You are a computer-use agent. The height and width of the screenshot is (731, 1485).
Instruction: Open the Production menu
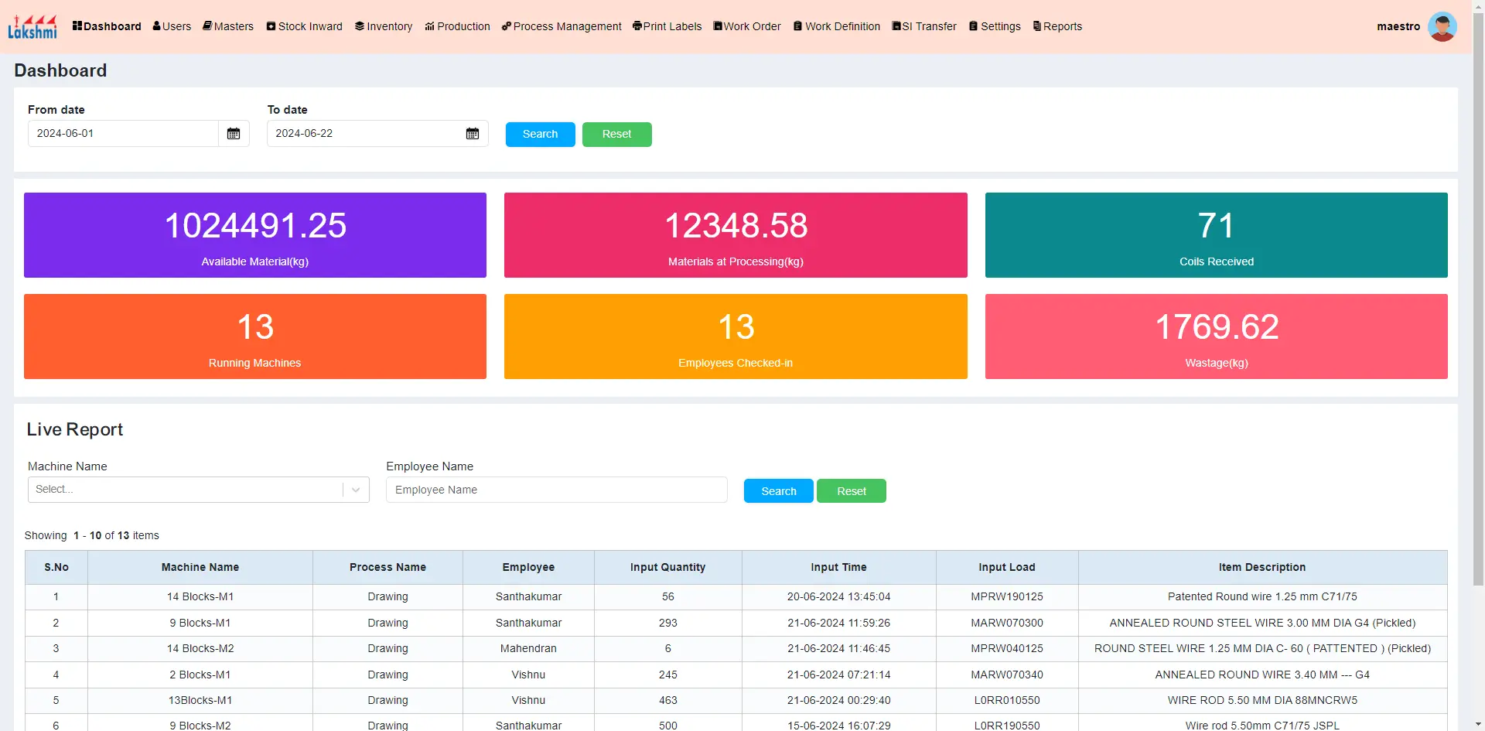pos(457,26)
